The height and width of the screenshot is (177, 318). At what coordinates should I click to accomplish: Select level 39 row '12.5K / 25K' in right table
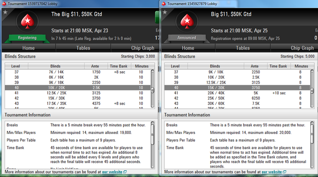click(x=238, y=82)
